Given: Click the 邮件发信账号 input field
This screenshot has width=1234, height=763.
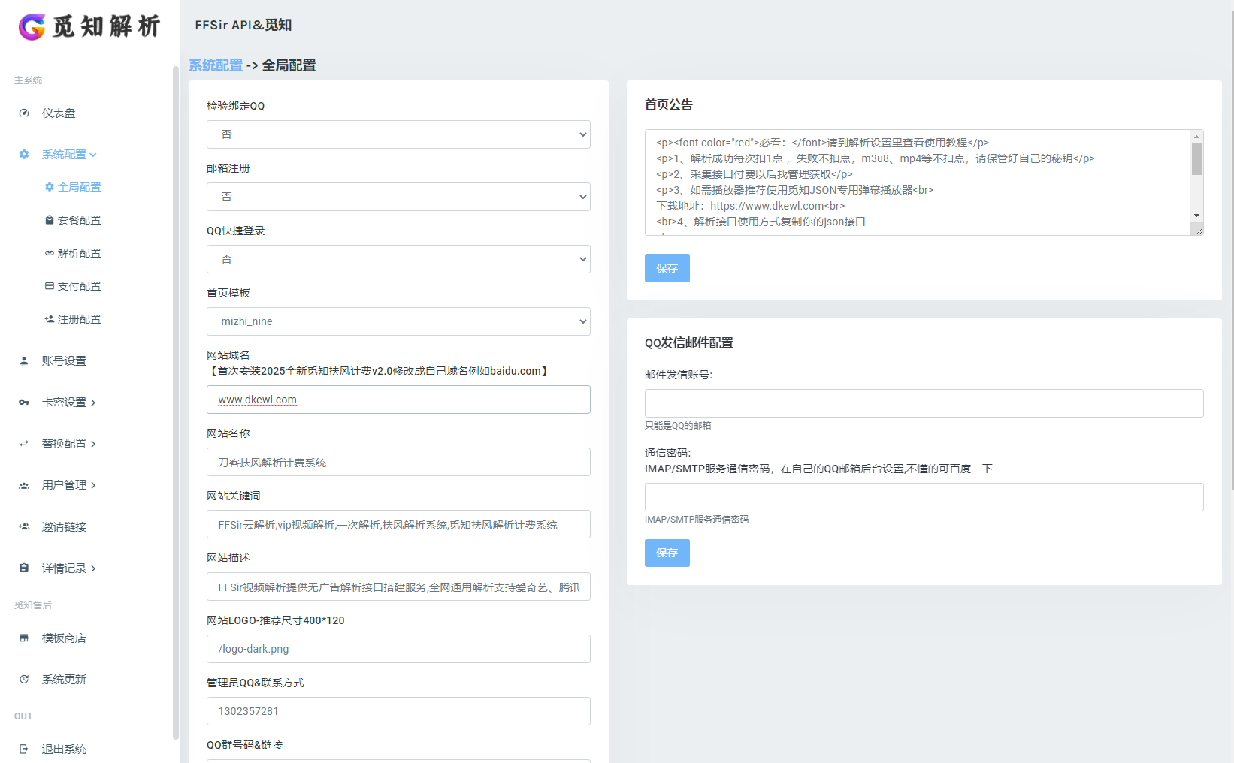Looking at the screenshot, I should tap(924, 403).
